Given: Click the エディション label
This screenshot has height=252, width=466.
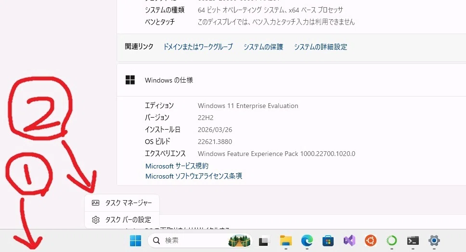Looking at the screenshot, I should click(159, 106).
